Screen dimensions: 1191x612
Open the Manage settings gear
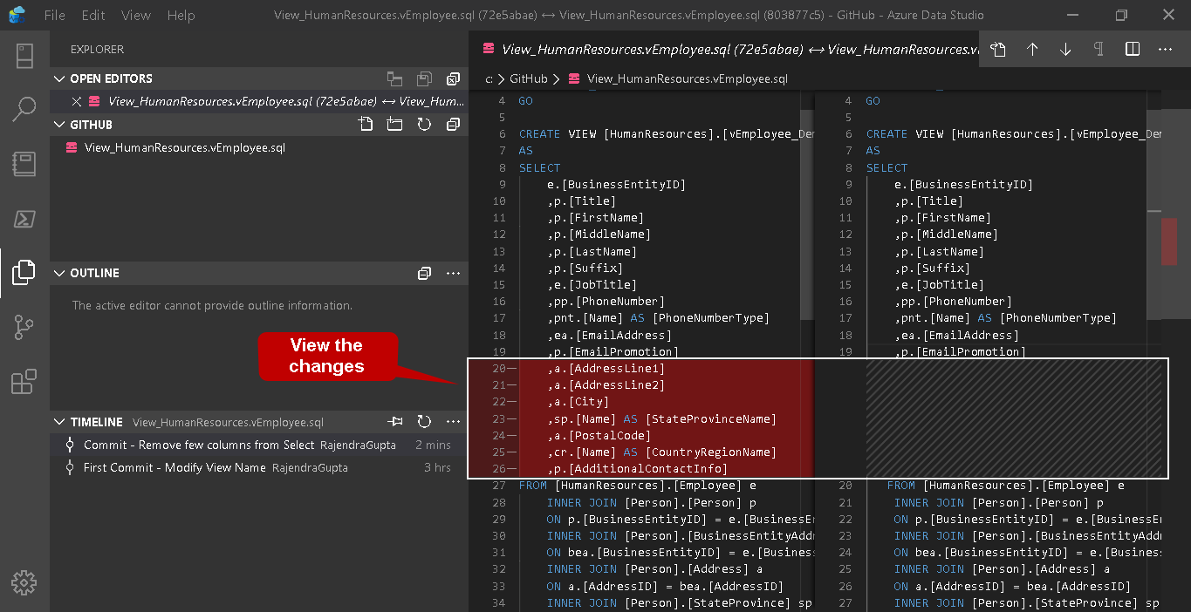click(x=24, y=582)
